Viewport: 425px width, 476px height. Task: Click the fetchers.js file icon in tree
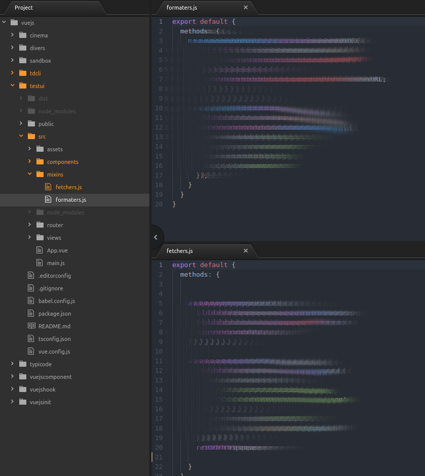pos(48,187)
